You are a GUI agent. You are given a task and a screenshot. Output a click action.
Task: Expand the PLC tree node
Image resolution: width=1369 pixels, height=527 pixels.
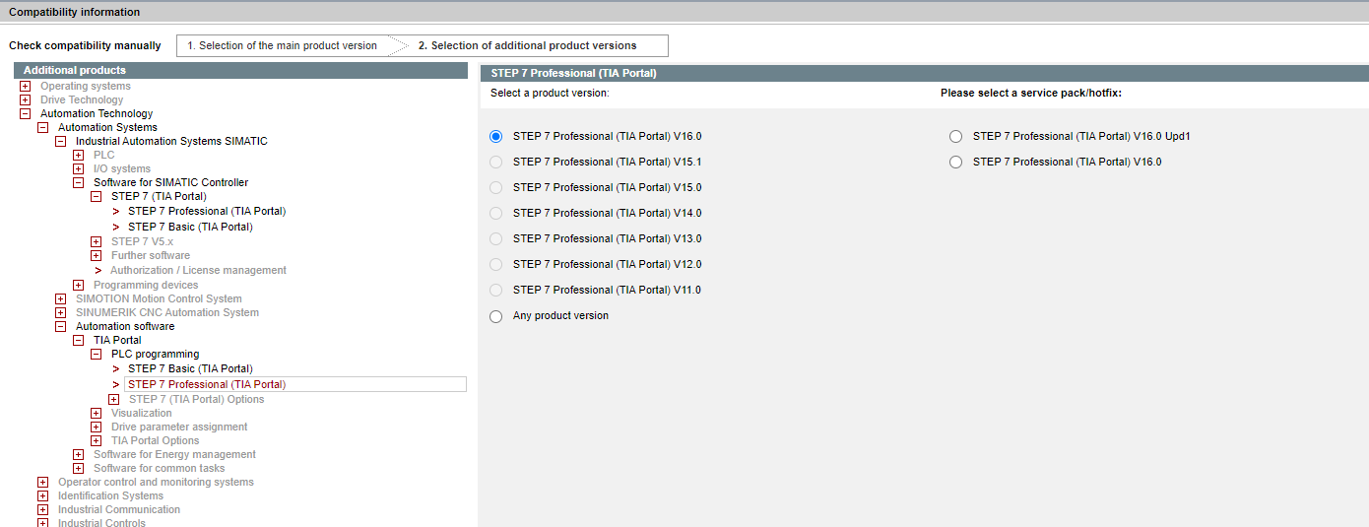coord(79,156)
